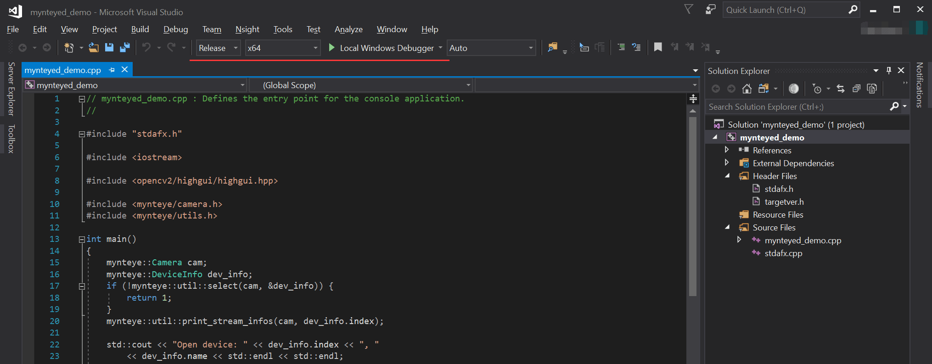Click the Quick Launch search magnifier icon
This screenshot has height=364, width=932.
pyautogui.click(x=853, y=10)
